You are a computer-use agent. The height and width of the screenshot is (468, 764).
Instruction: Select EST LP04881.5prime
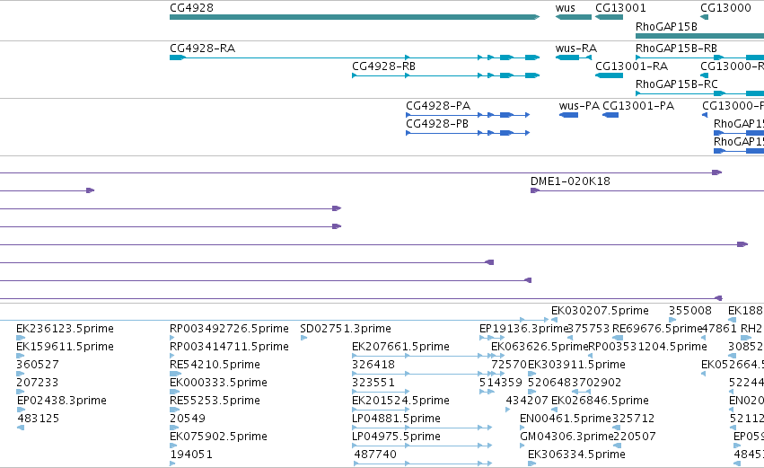click(396, 419)
